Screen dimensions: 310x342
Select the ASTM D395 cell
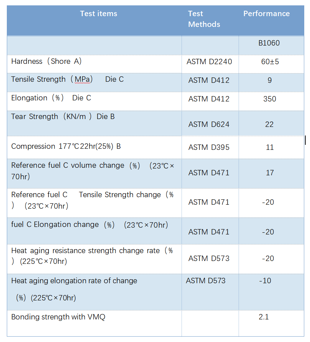point(209,147)
